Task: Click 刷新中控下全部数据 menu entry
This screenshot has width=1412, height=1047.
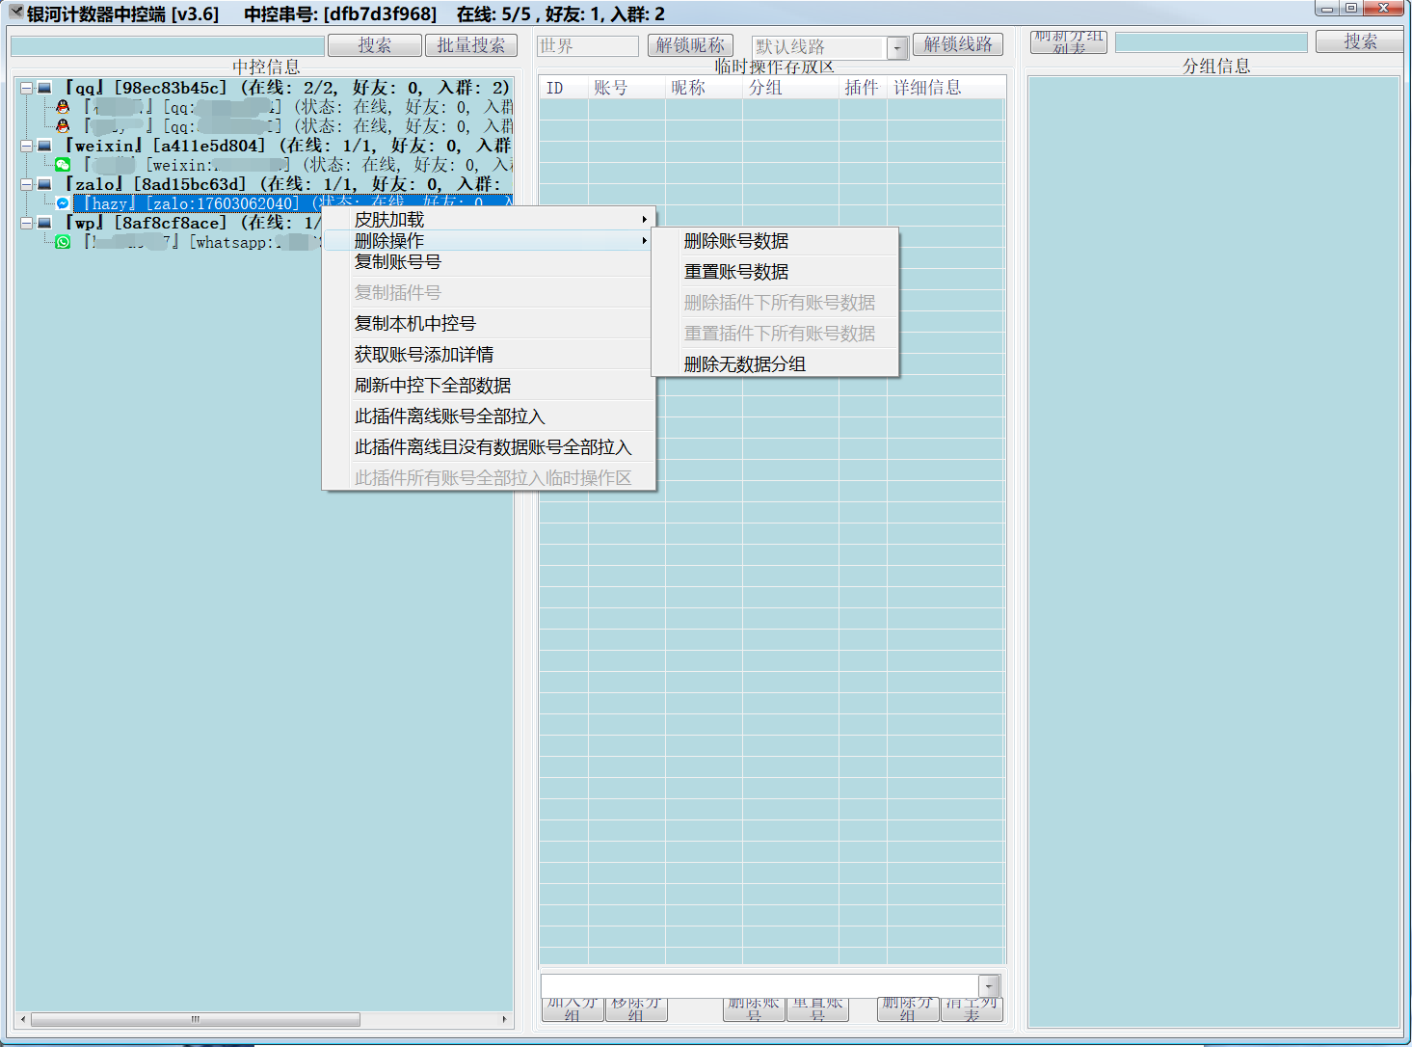Action: click(x=432, y=386)
